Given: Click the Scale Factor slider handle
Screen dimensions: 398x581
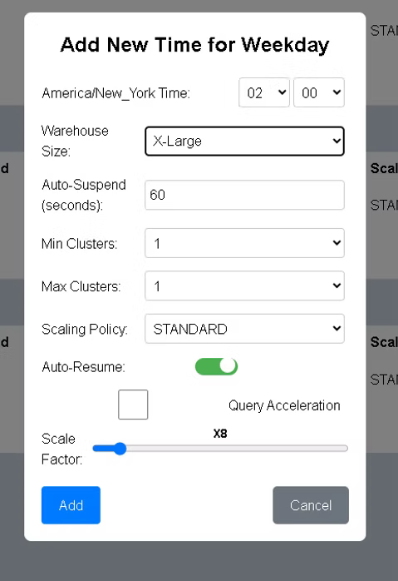Looking at the screenshot, I should [x=120, y=449].
